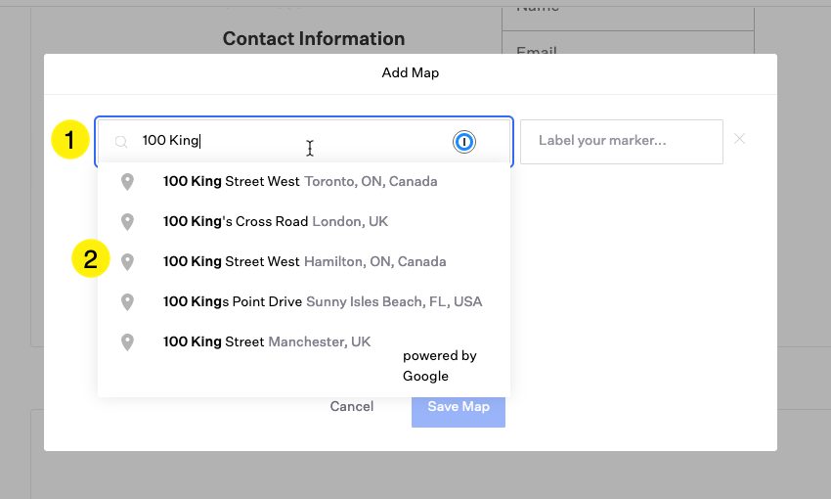Click the magnifier icon in the address search box
This screenshot has height=499, width=831.
[x=121, y=142]
